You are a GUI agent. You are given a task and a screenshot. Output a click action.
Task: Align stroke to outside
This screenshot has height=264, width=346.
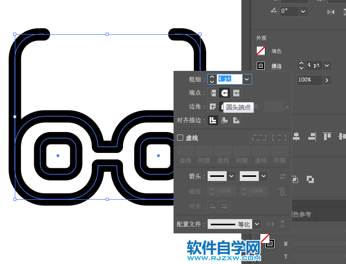point(236,121)
